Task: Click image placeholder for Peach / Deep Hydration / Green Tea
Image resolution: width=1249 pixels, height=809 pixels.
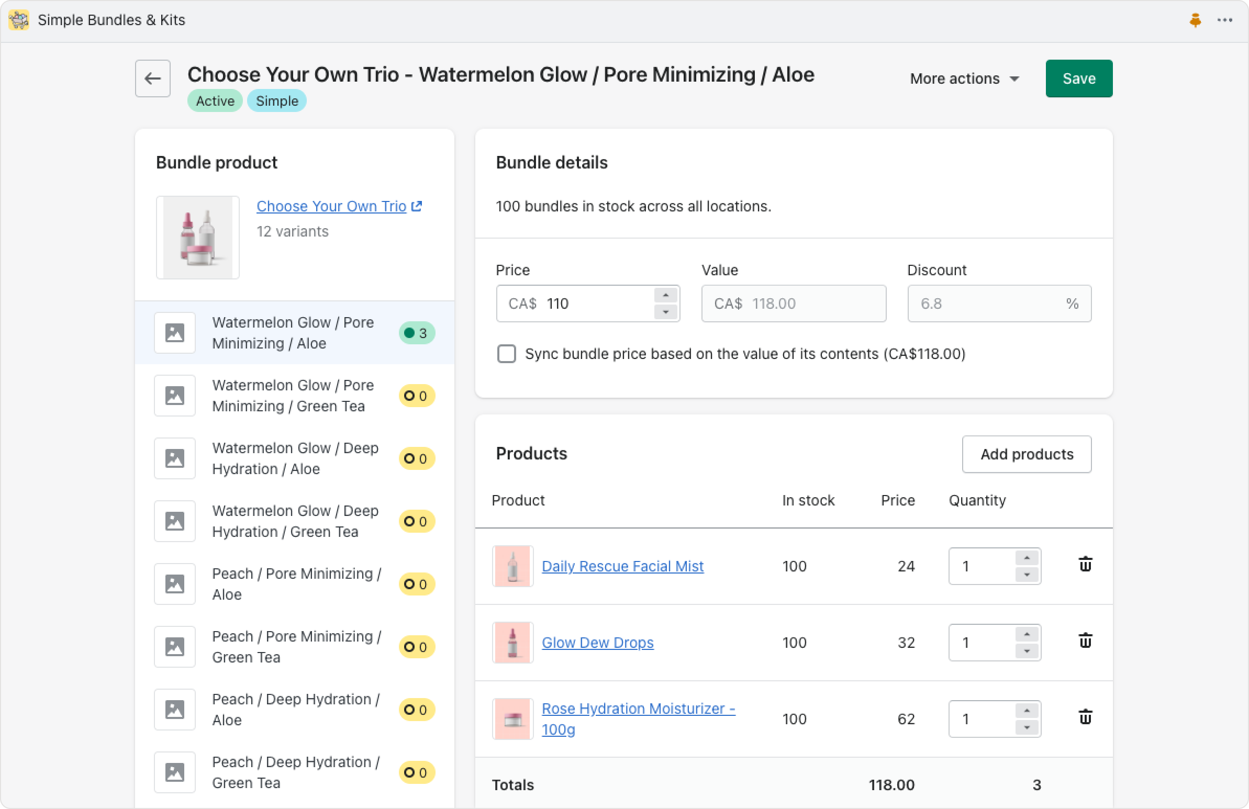Action: tap(175, 772)
